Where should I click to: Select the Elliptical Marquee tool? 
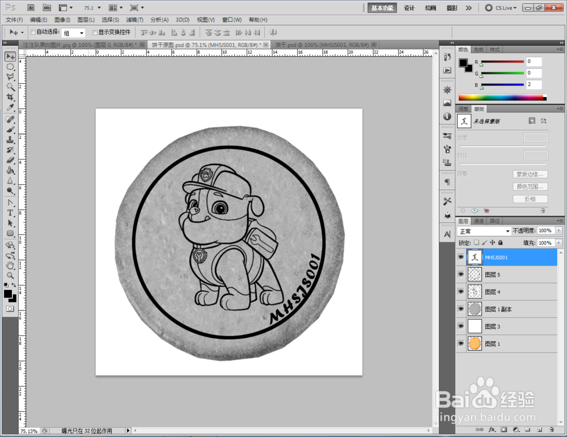click(x=10, y=67)
